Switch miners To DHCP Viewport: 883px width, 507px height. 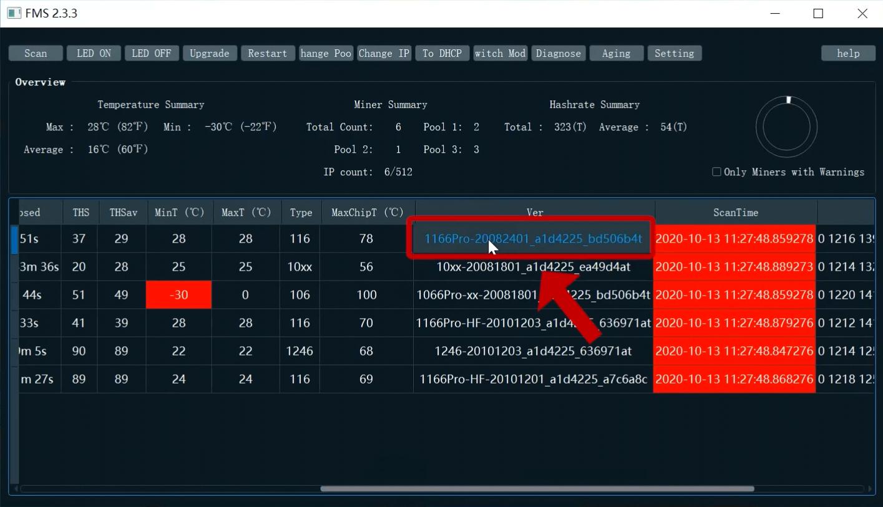[442, 54]
